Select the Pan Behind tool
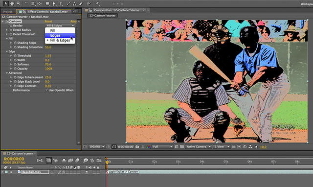313x187 pixels. pyautogui.click(x=40, y=3)
